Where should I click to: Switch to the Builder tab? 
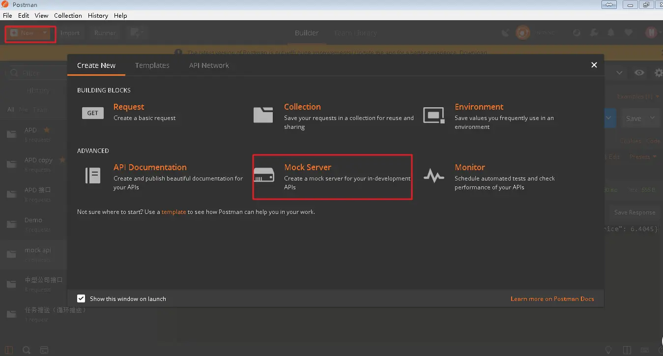coord(307,33)
